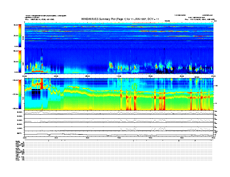Click the 10 tick label on the TNR right axis
The height and width of the screenshot is (177, 230).
point(215,104)
